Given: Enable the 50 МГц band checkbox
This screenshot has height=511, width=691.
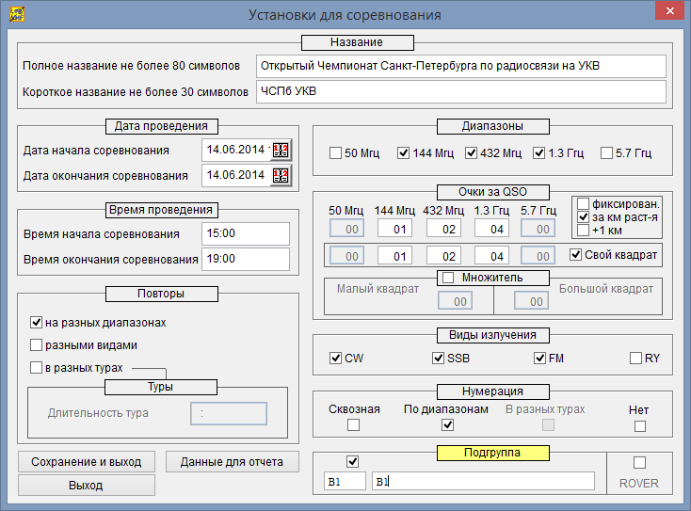Looking at the screenshot, I should [x=337, y=153].
